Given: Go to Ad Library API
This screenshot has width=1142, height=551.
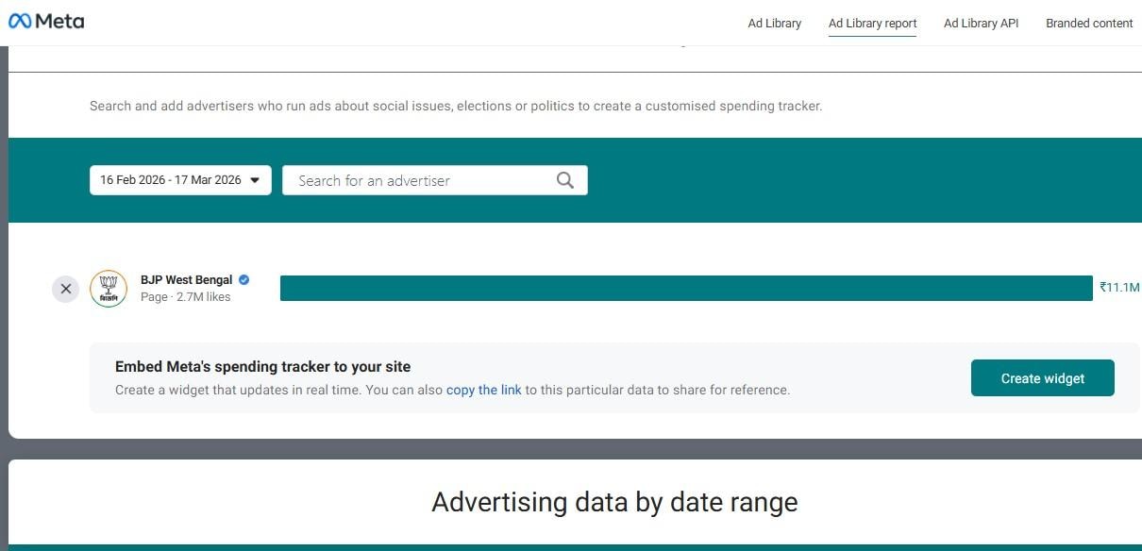Looking at the screenshot, I should coord(981,24).
